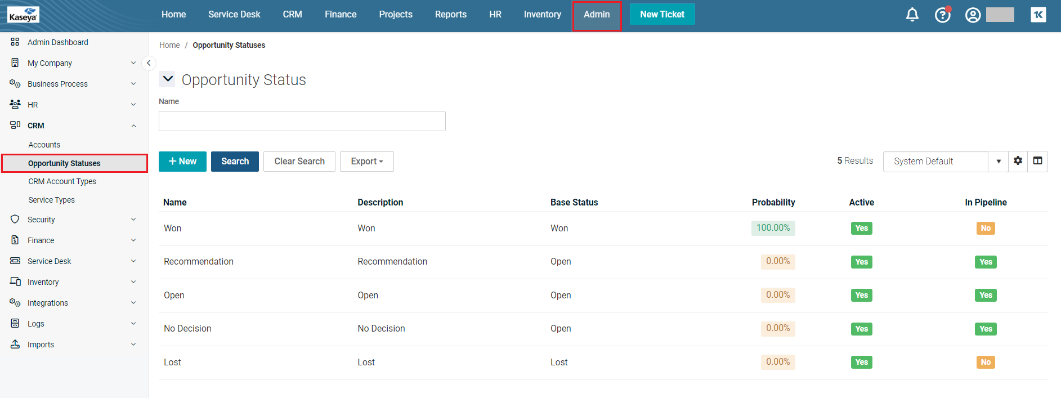The image size is (1061, 398).
Task: Open the Service Desk top menu
Action: click(234, 15)
